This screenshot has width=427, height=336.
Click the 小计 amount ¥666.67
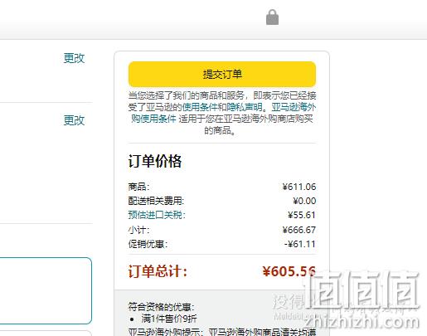299,230
